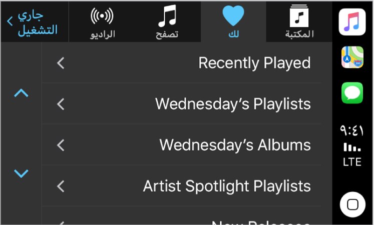
Task: Open Artist Spotlight Playlists list item
Action: point(182,185)
